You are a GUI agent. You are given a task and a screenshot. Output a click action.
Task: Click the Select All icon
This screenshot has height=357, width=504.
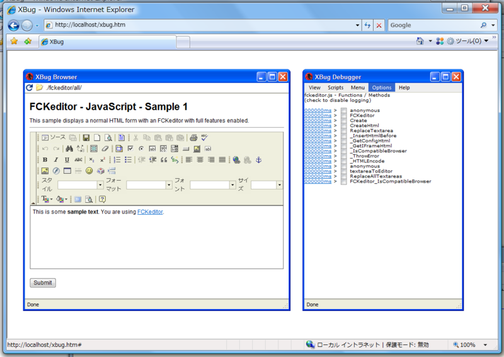93,149
